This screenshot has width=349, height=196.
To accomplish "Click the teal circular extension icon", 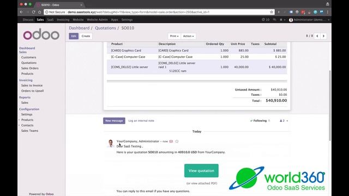I will click(x=315, y=12).
